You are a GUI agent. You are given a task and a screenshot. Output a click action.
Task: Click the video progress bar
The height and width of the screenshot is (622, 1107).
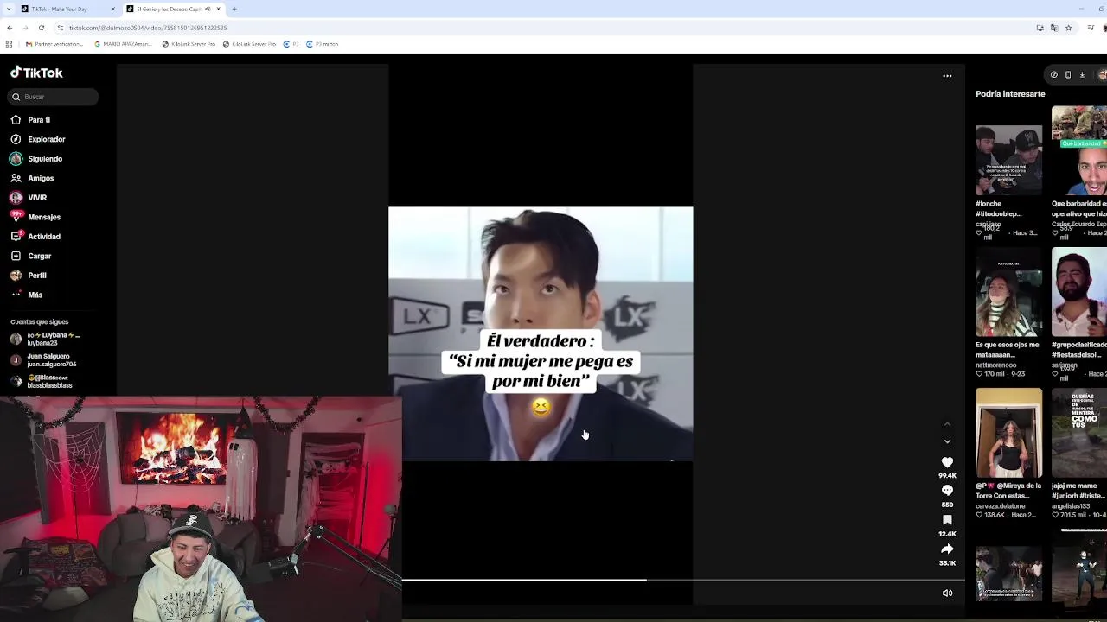[x=683, y=580]
